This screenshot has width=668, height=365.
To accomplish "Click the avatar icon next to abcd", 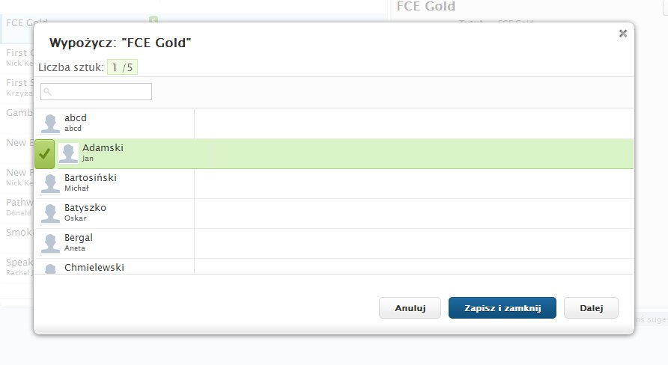I will [x=50, y=123].
